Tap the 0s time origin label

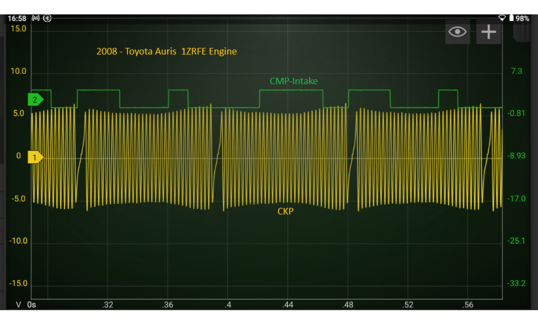pos(32,305)
